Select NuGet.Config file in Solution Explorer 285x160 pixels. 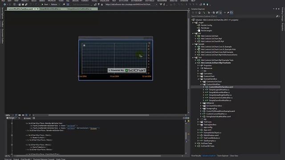(207, 25)
